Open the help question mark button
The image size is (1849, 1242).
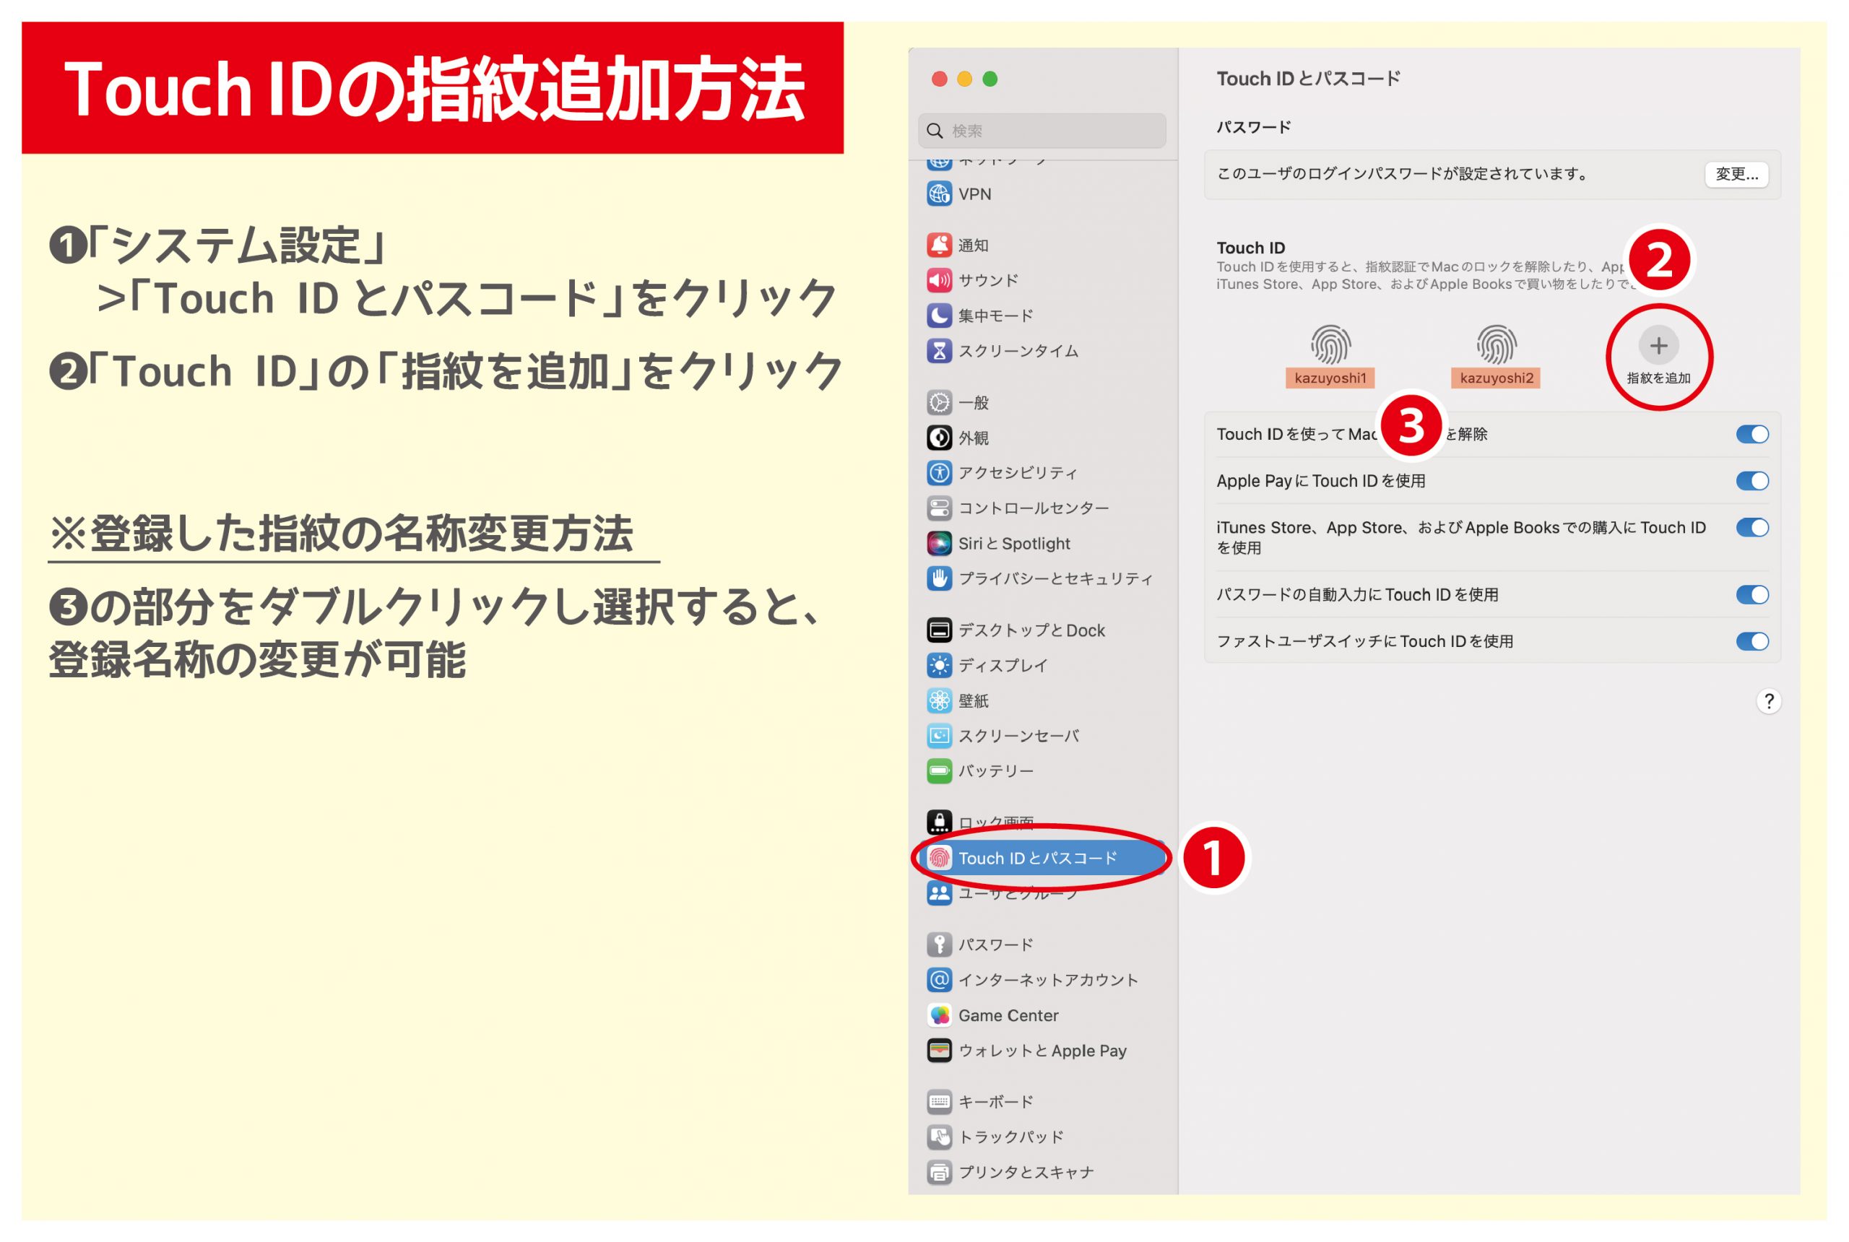[1768, 701]
